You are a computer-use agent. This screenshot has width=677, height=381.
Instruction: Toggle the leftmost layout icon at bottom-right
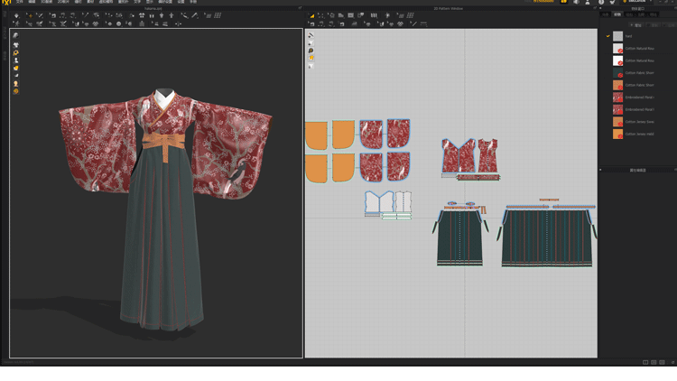(645, 362)
